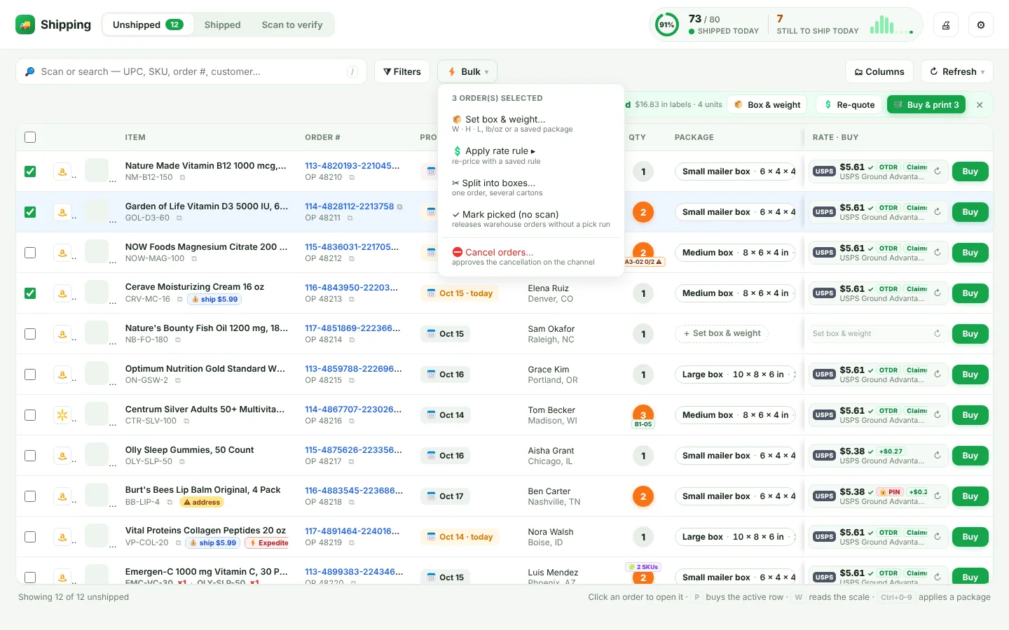This screenshot has height=630, width=1009.
Task: Copy SKU OLY-SLP-50 with its copy icon
Action: pos(182,462)
